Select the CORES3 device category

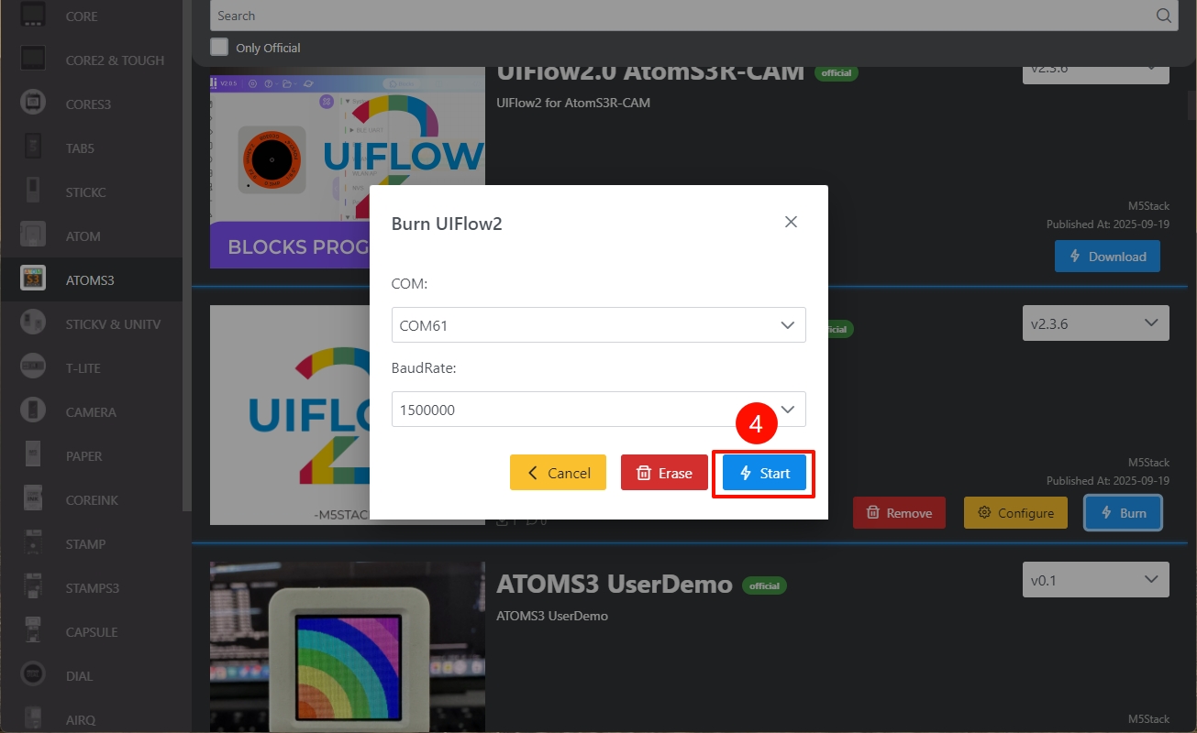tap(92, 104)
